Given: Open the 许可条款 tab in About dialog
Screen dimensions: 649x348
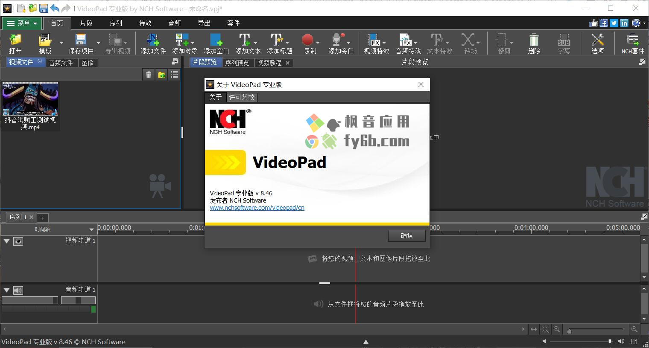Looking at the screenshot, I should pos(242,97).
